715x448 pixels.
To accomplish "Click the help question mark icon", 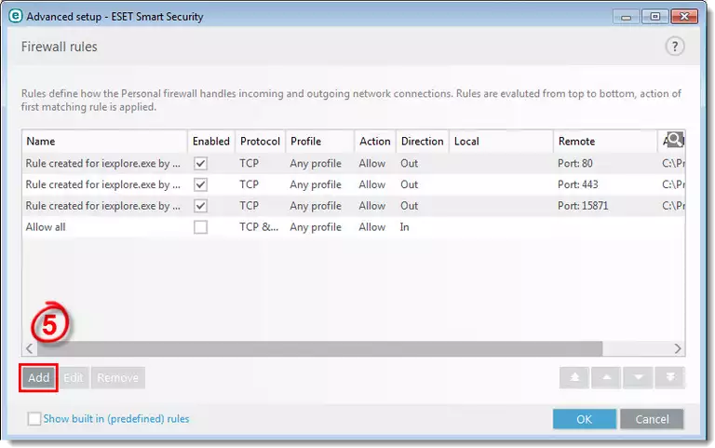I will [x=675, y=47].
